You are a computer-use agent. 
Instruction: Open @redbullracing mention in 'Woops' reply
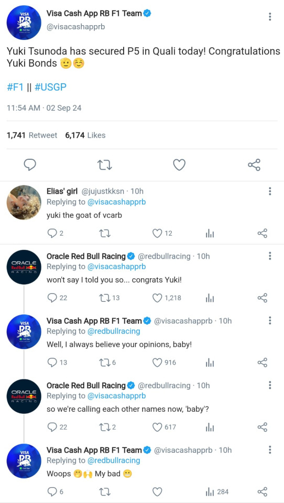click(x=114, y=461)
